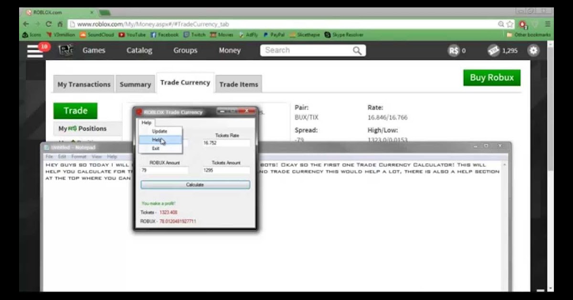Viewport: 573px width, 300px height.
Task: Bookmark this page with the star icon
Action: [x=509, y=24]
